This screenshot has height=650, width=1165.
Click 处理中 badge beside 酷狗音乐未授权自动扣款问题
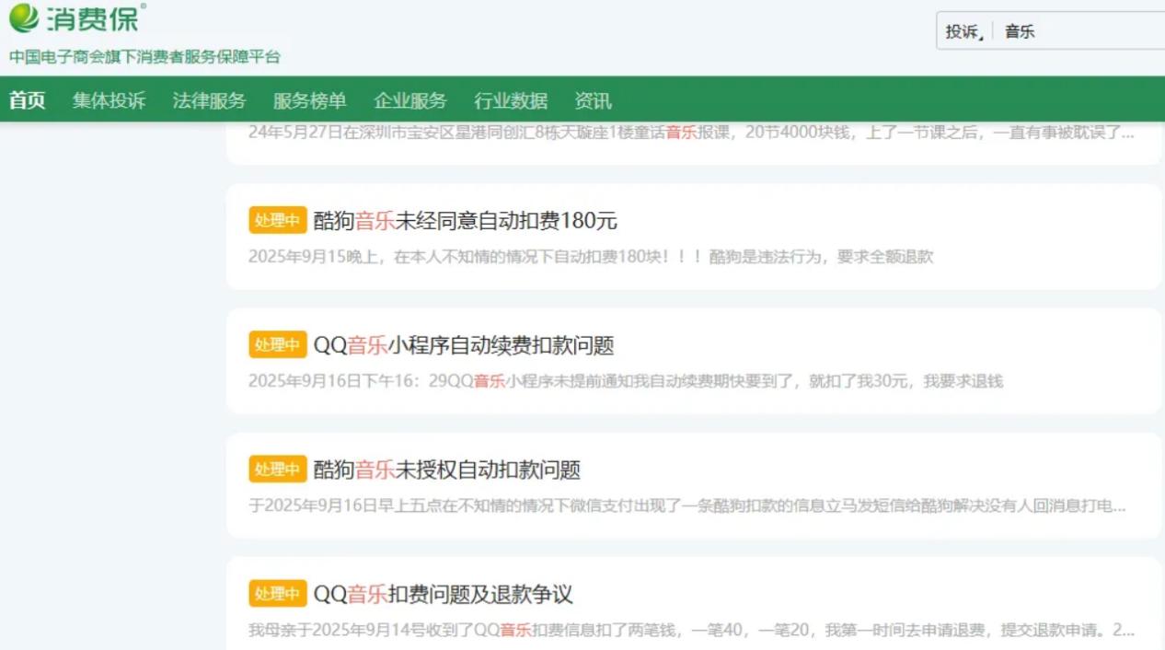[277, 470]
